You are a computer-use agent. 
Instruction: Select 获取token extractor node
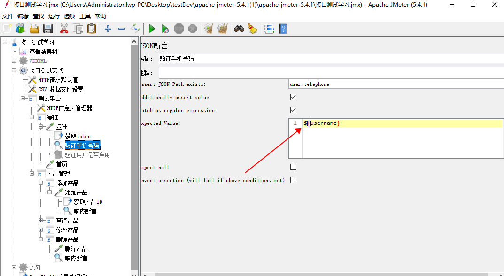click(x=78, y=136)
